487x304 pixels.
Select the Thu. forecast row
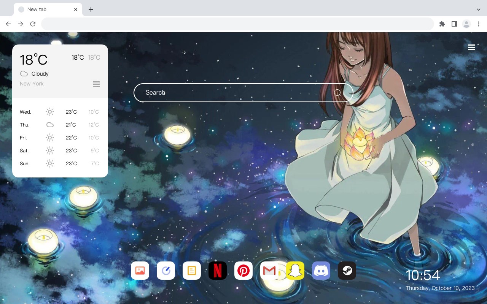click(x=60, y=125)
